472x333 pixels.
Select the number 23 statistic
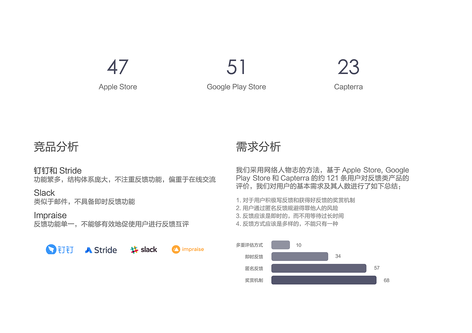pyautogui.click(x=348, y=67)
